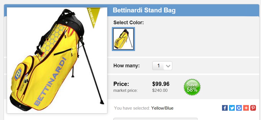Share via the blue Google icon

coord(239,108)
